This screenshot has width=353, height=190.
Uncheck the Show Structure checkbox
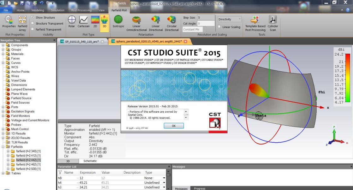[33, 18]
